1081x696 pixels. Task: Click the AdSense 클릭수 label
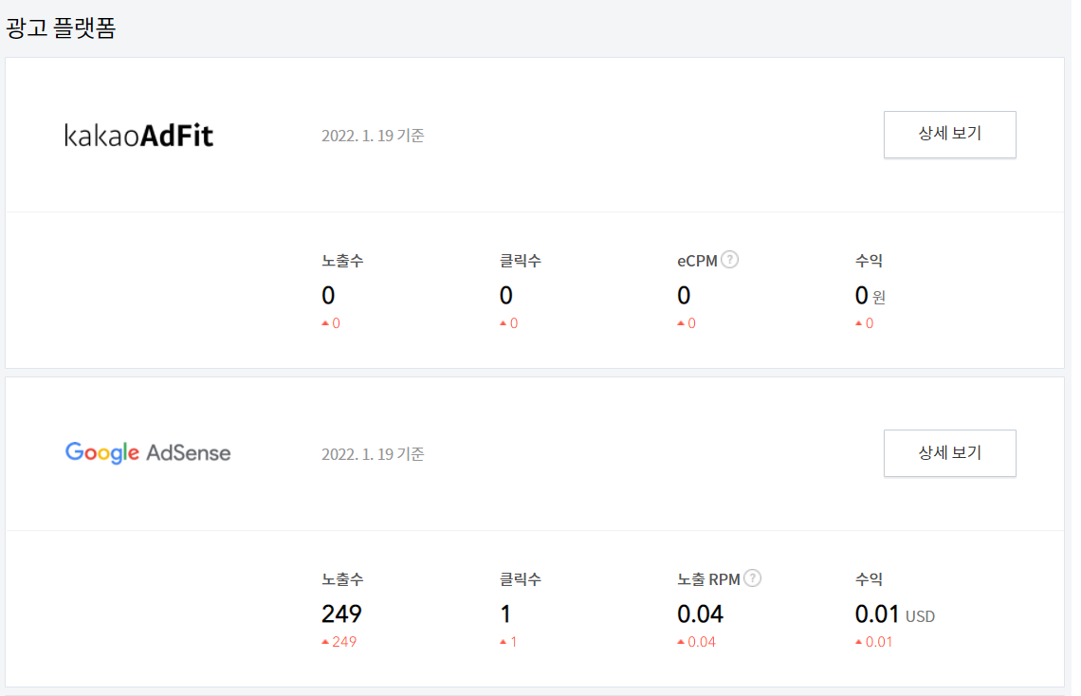tap(520, 579)
